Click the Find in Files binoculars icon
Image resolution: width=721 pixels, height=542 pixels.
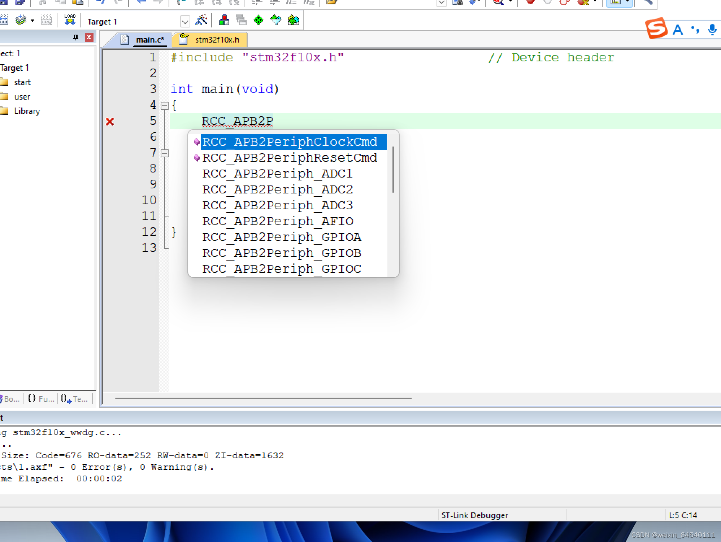[x=457, y=3]
